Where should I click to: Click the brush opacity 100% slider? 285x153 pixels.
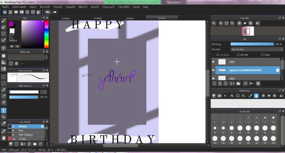point(24,97)
